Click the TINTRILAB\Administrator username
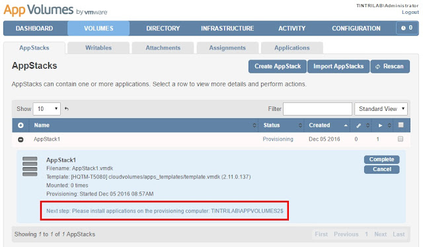 [387, 6]
